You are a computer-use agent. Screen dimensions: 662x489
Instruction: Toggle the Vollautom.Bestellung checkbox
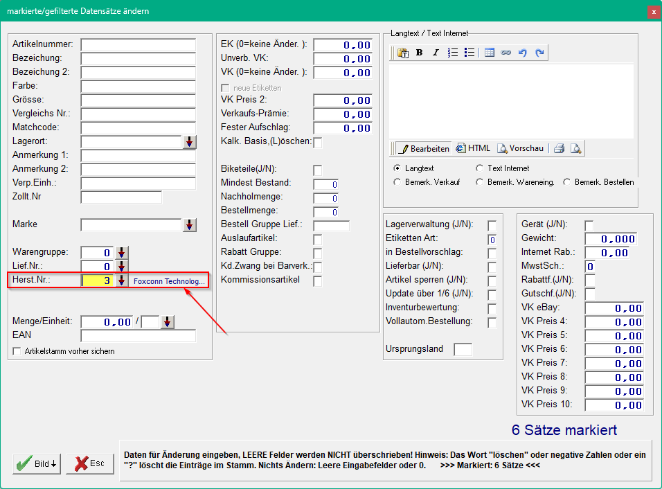[x=492, y=323]
